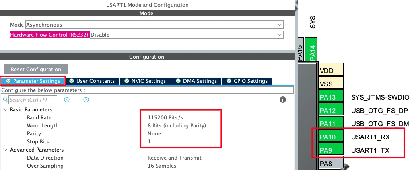This screenshot has height=170, width=416.
Task: Click the PA10 pin on chip
Action: 331,136
